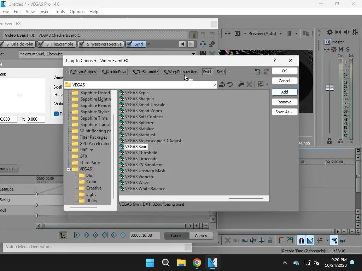Screen dimensions: 362x271
Task: Open the View menu
Action: point(30,12)
